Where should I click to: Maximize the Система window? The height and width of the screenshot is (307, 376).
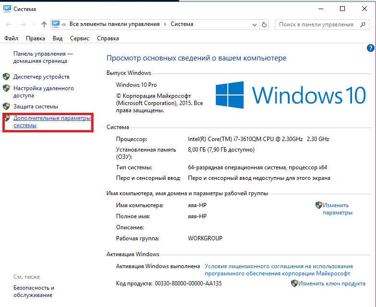pos(342,9)
